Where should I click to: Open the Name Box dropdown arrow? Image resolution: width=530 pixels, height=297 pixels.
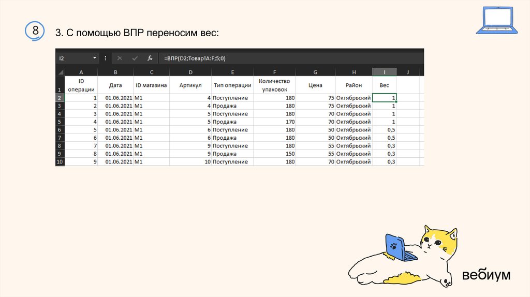click(x=95, y=58)
